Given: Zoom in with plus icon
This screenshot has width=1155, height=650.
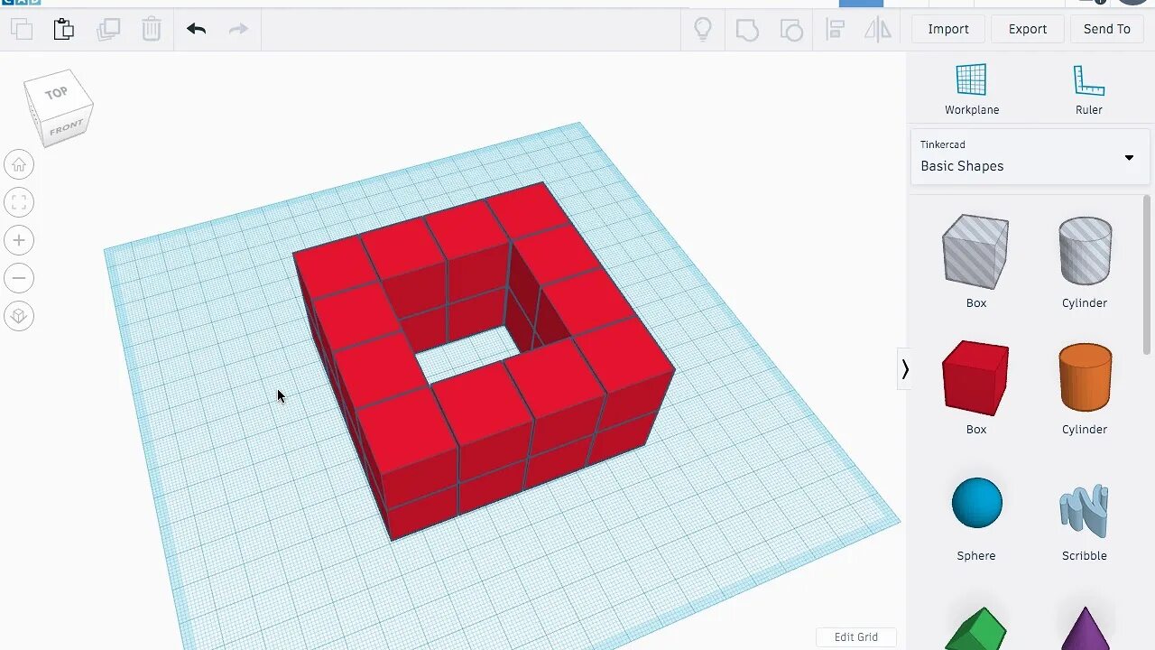Looking at the screenshot, I should pyautogui.click(x=19, y=240).
